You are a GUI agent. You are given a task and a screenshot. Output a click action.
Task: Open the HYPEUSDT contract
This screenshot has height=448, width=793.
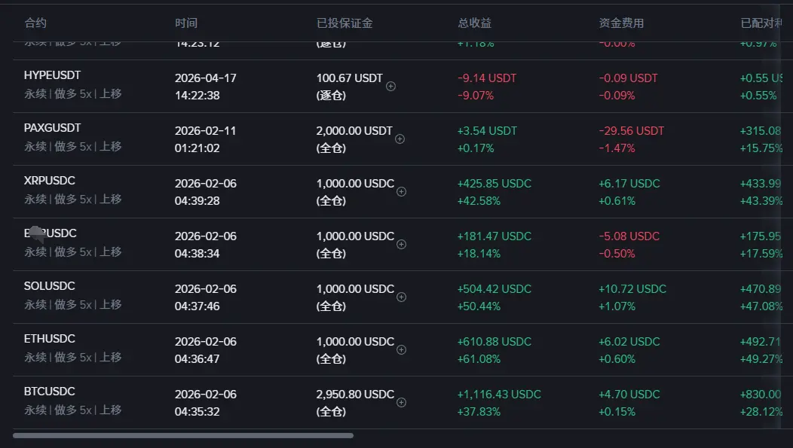pyautogui.click(x=52, y=75)
